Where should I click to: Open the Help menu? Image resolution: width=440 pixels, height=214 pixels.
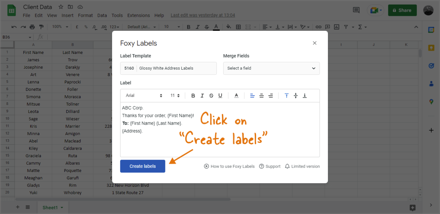[x=159, y=15]
